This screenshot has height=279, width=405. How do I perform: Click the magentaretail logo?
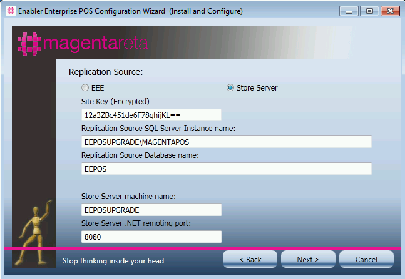click(x=86, y=44)
